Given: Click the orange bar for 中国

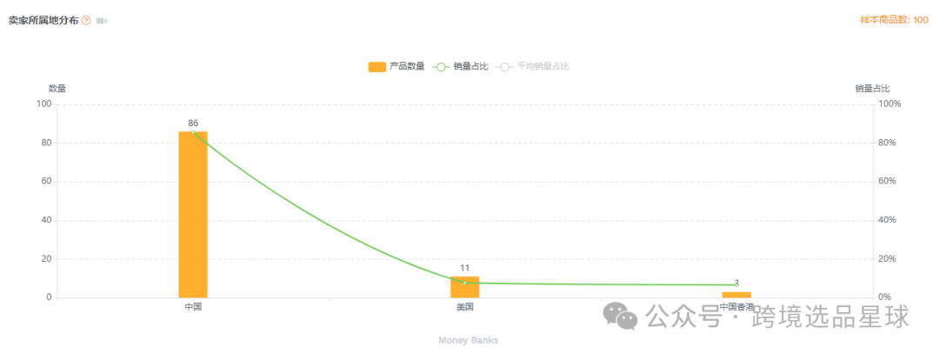Looking at the screenshot, I should click(193, 217).
